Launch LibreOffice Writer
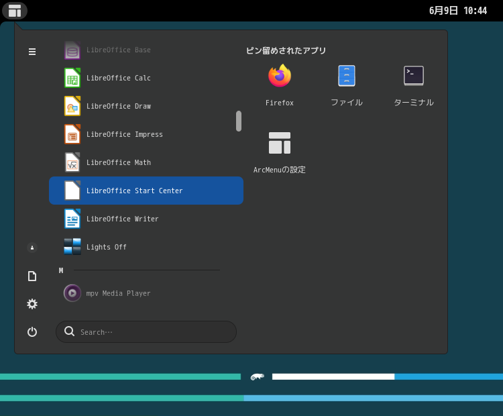The height and width of the screenshot is (416, 503). [146, 219]
